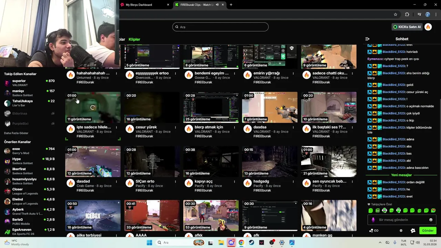Open the Windows Start menu

click(x=149, y=242)
